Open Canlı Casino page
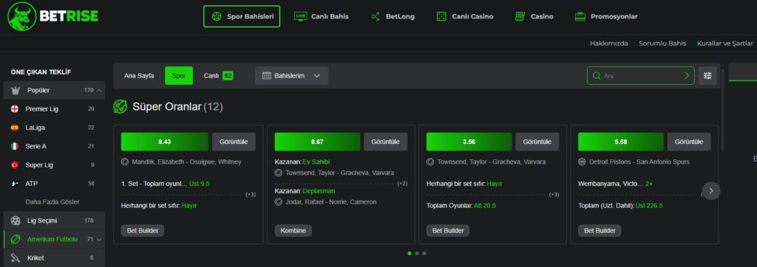 (x=465, y=16)
